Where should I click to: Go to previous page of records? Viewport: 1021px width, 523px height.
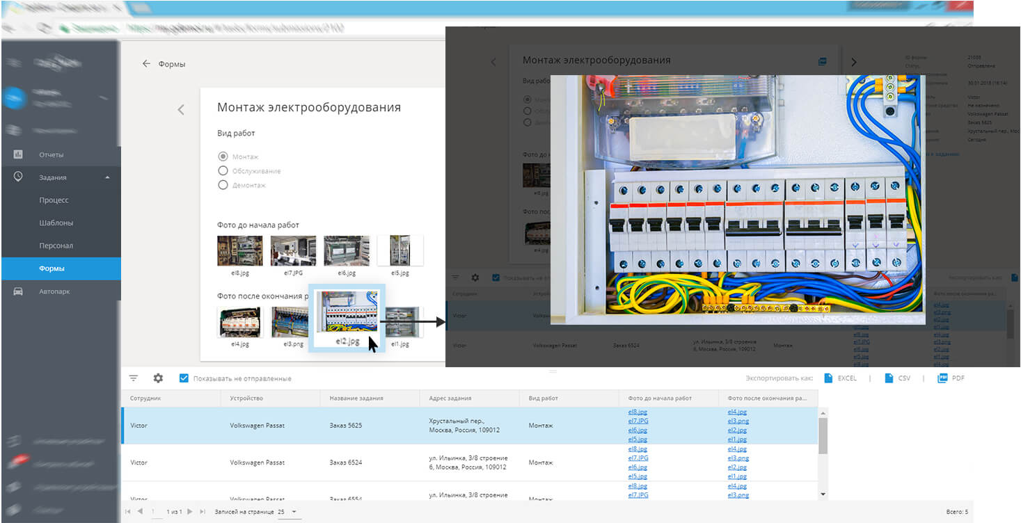tap(141, 512)
